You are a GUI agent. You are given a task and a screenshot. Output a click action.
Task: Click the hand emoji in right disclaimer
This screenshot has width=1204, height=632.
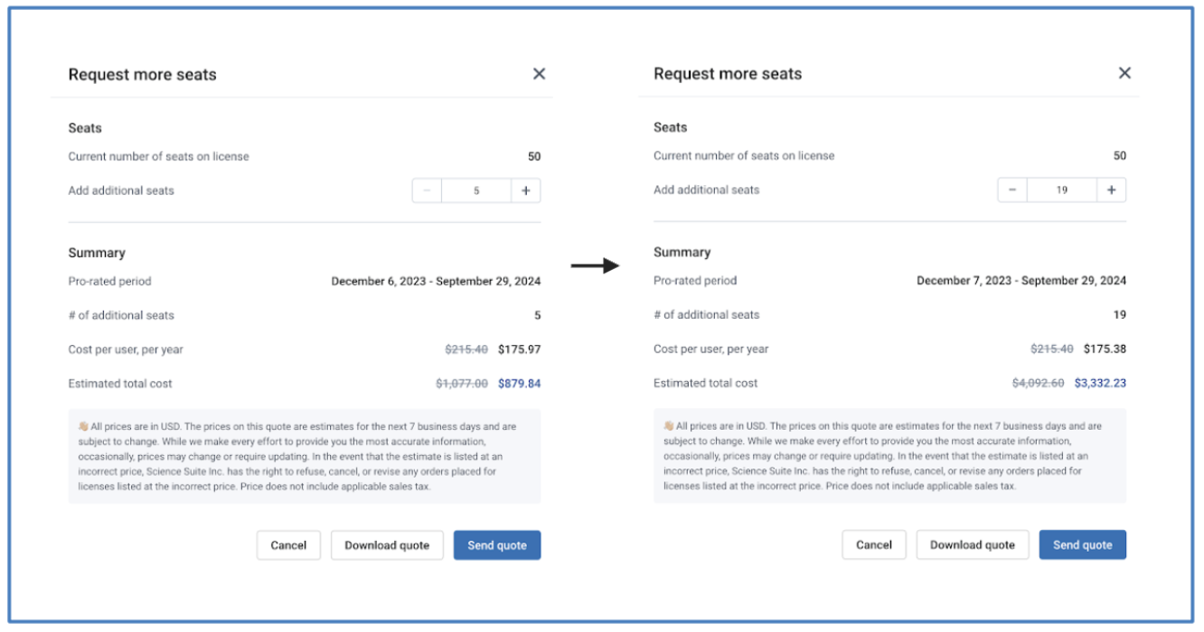pos(669,425)
